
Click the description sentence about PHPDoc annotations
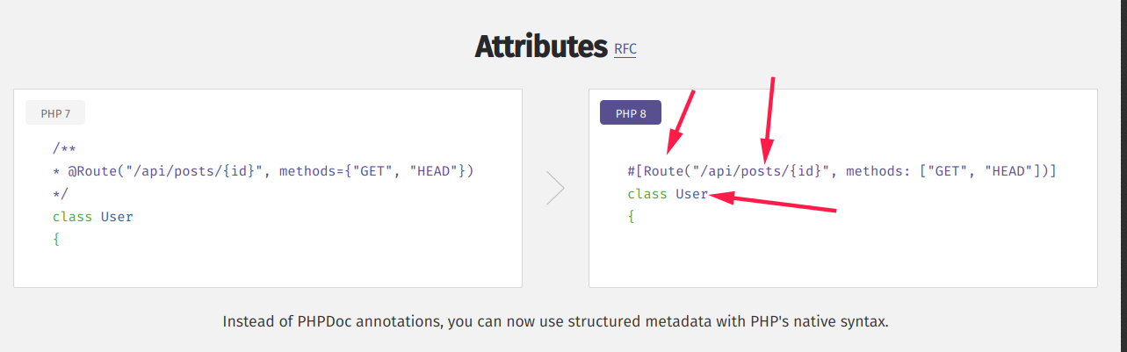pyautogui.click(x=555, y=321)
